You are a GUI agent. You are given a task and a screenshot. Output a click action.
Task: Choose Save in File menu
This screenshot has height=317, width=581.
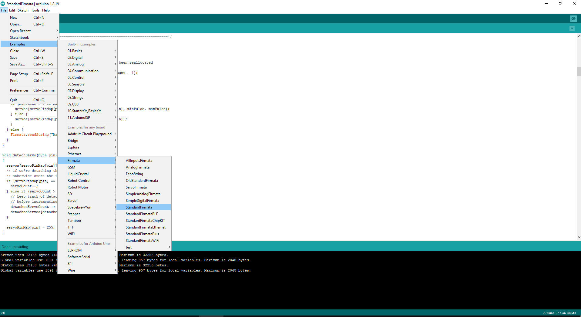coord(29,58)
